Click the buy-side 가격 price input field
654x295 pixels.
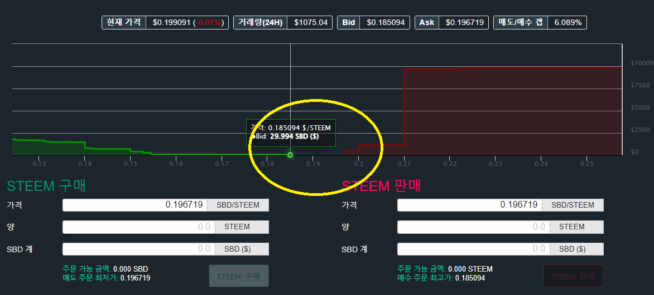point(135,205)
